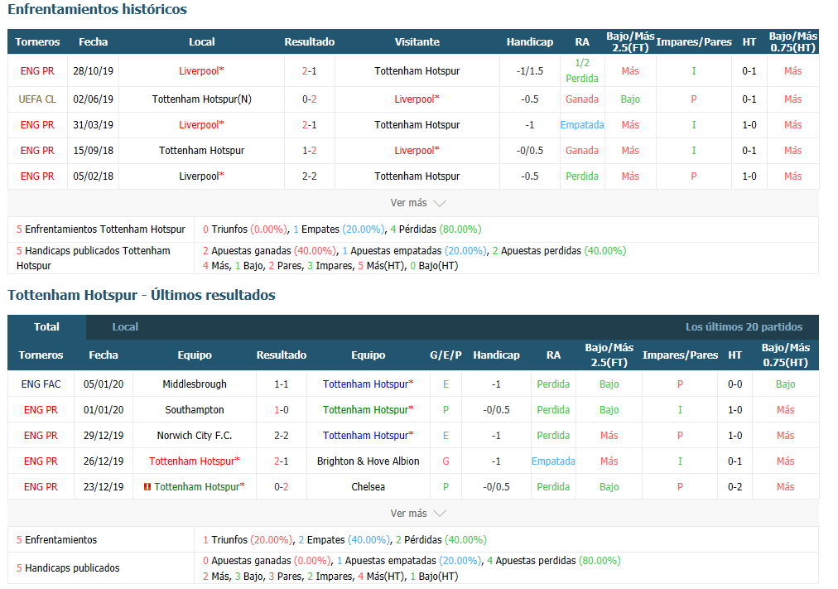This screenshot has width=838, height=589.
Task: Switch to the Total tab
Action: pos(46,327)
